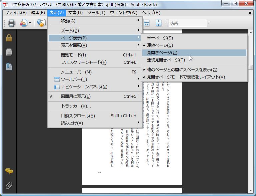
Task: Click the ナビゲーションパネル menu icon
Action: click(57, 87)
